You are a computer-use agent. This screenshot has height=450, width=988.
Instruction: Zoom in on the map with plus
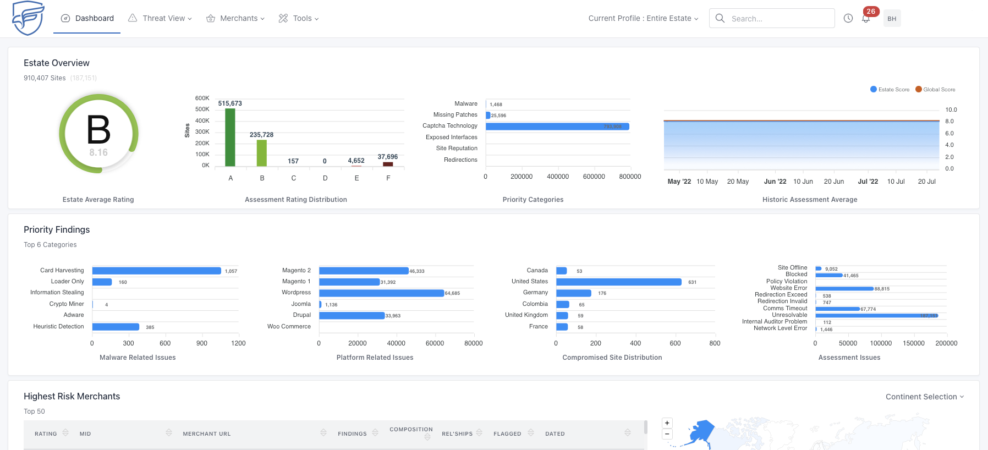coord(667,423)
